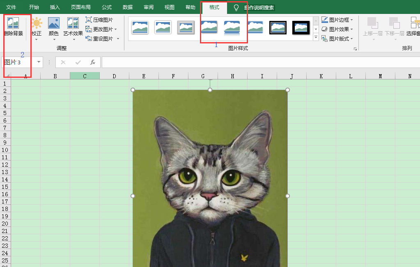Open the 图片边框 picture border menu
This screenshot has width=420, height=267.
(337, 20)
